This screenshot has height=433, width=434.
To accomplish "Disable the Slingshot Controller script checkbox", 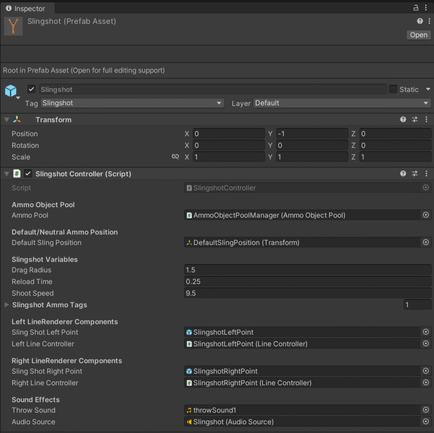I will (x=28, y=174).
